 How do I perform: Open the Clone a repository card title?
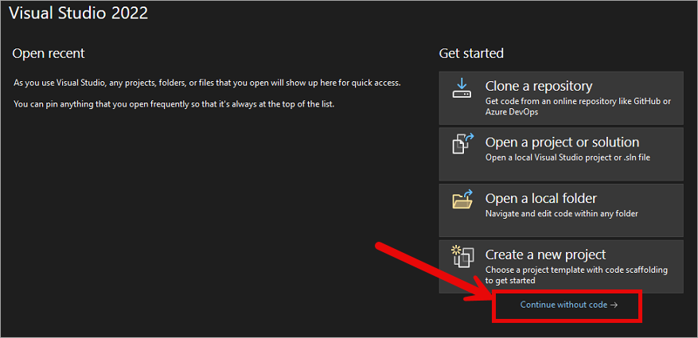pos(539,86)
